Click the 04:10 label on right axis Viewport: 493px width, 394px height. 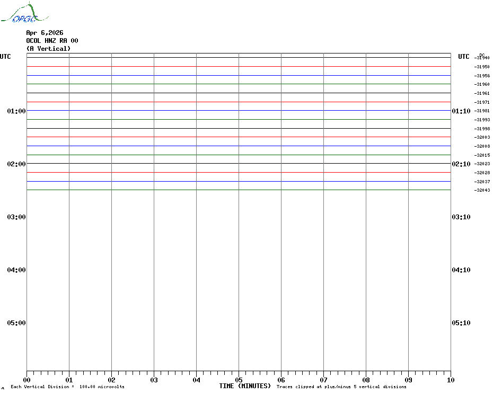[461, 270]
